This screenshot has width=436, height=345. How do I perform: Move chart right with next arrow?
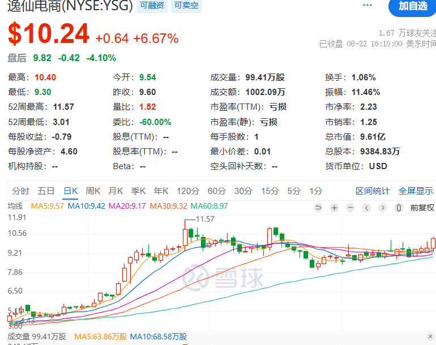coord(383,208)
